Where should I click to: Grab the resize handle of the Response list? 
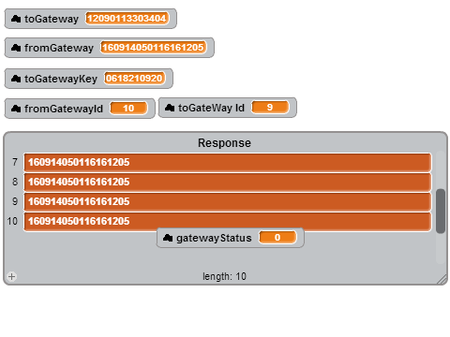click(442, 279)
